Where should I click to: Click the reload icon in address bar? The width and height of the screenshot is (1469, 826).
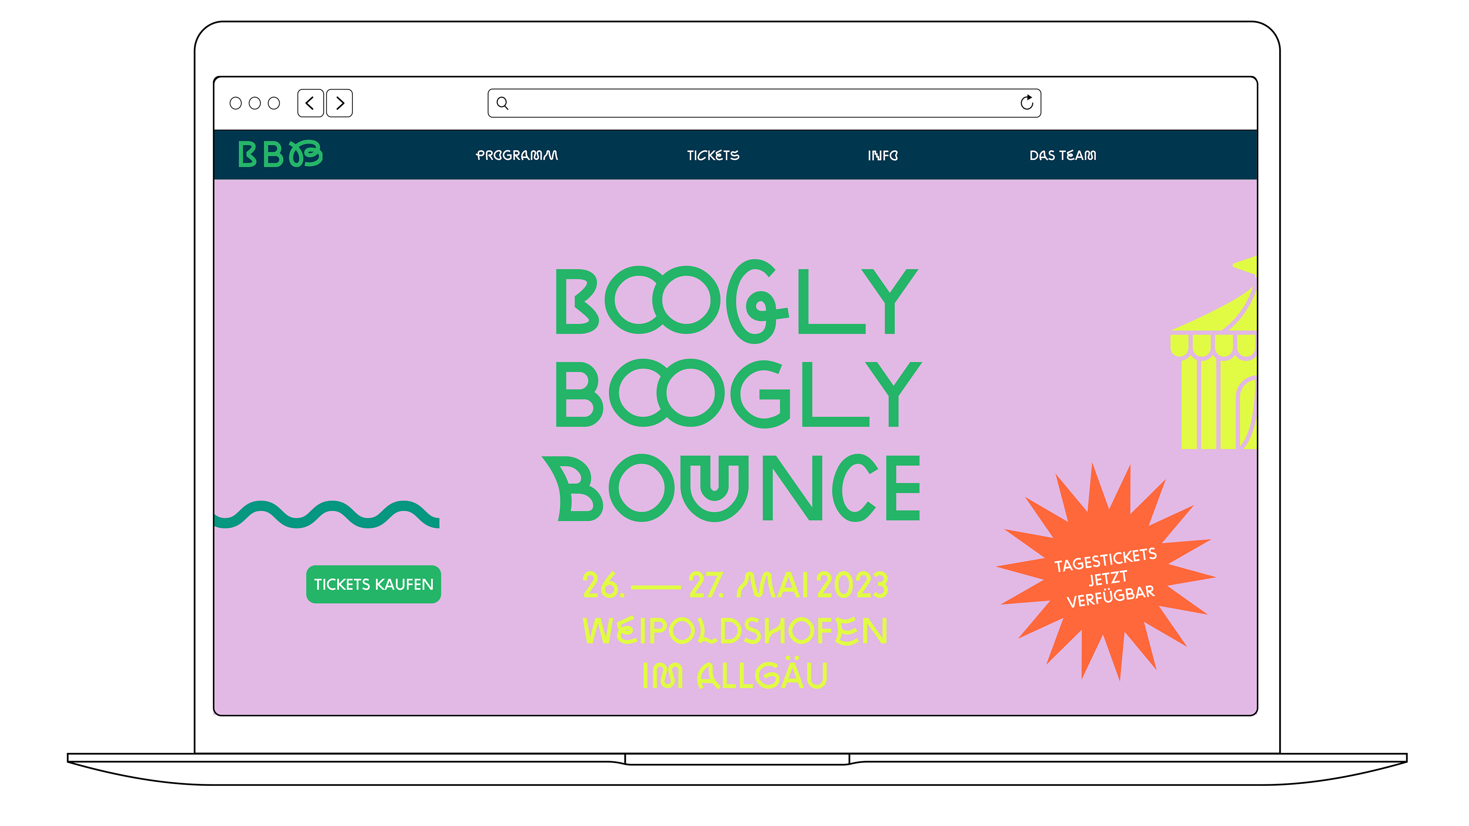(x=1026, y=102)
